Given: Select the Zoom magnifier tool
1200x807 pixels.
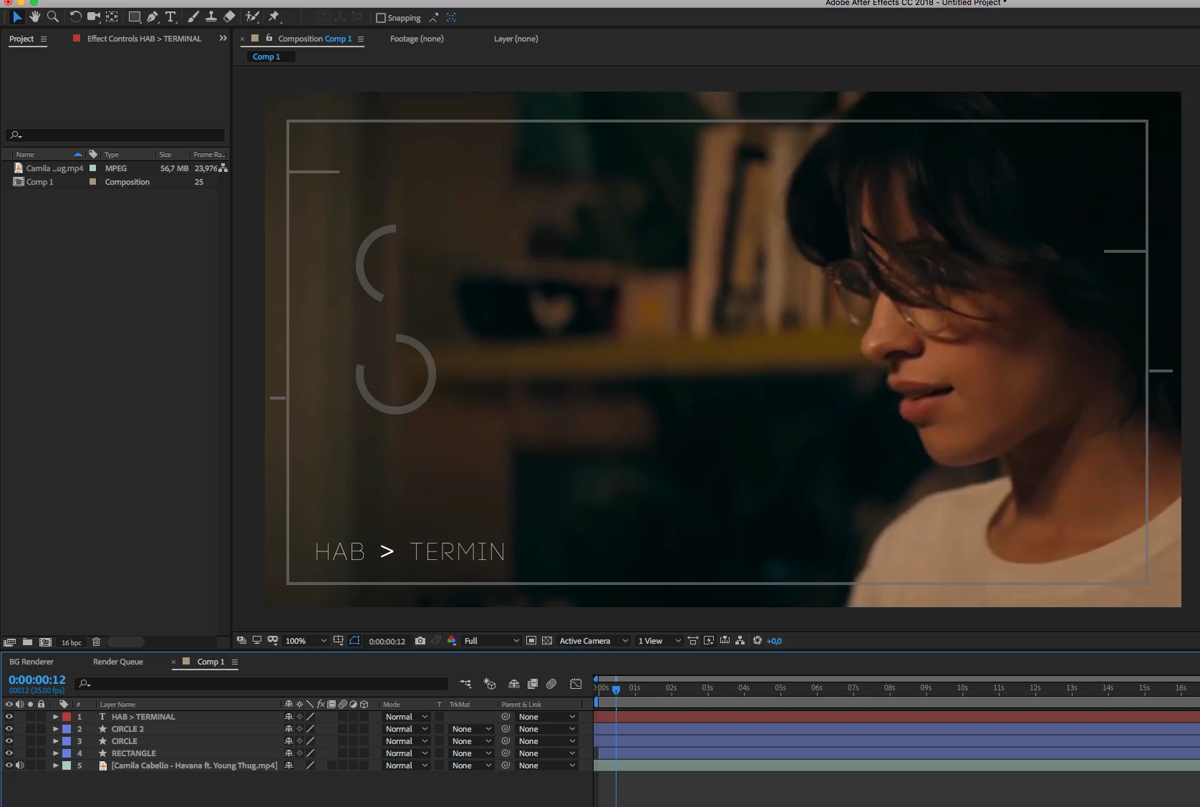Looking at the screenshot, I should click(x=53, y=16).
